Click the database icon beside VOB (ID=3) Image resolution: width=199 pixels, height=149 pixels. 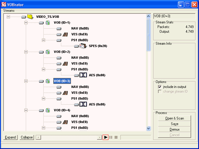coord(48,81)
